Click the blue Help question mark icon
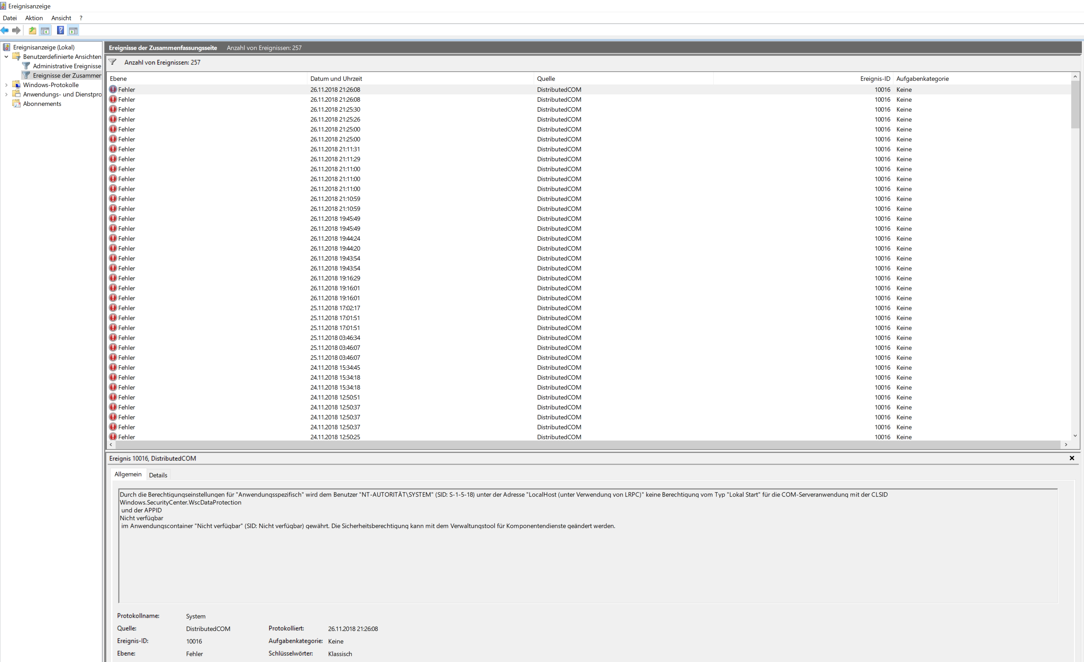1084x662 pixels. click(x=61, y=30)
